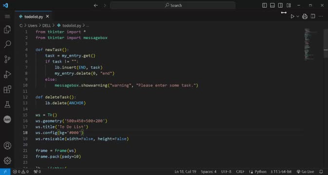Close the todolist.py tab
The height and width of the screenshot is (175, 328).
(48, 17)
